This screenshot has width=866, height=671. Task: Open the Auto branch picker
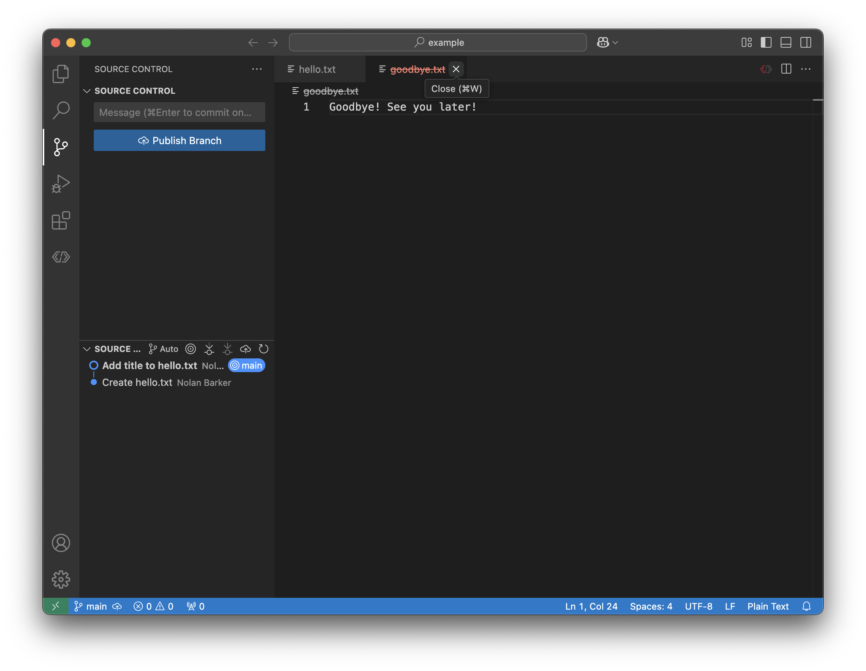164,349
